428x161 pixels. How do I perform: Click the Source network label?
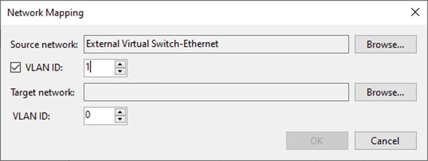(x=44, y=45)
